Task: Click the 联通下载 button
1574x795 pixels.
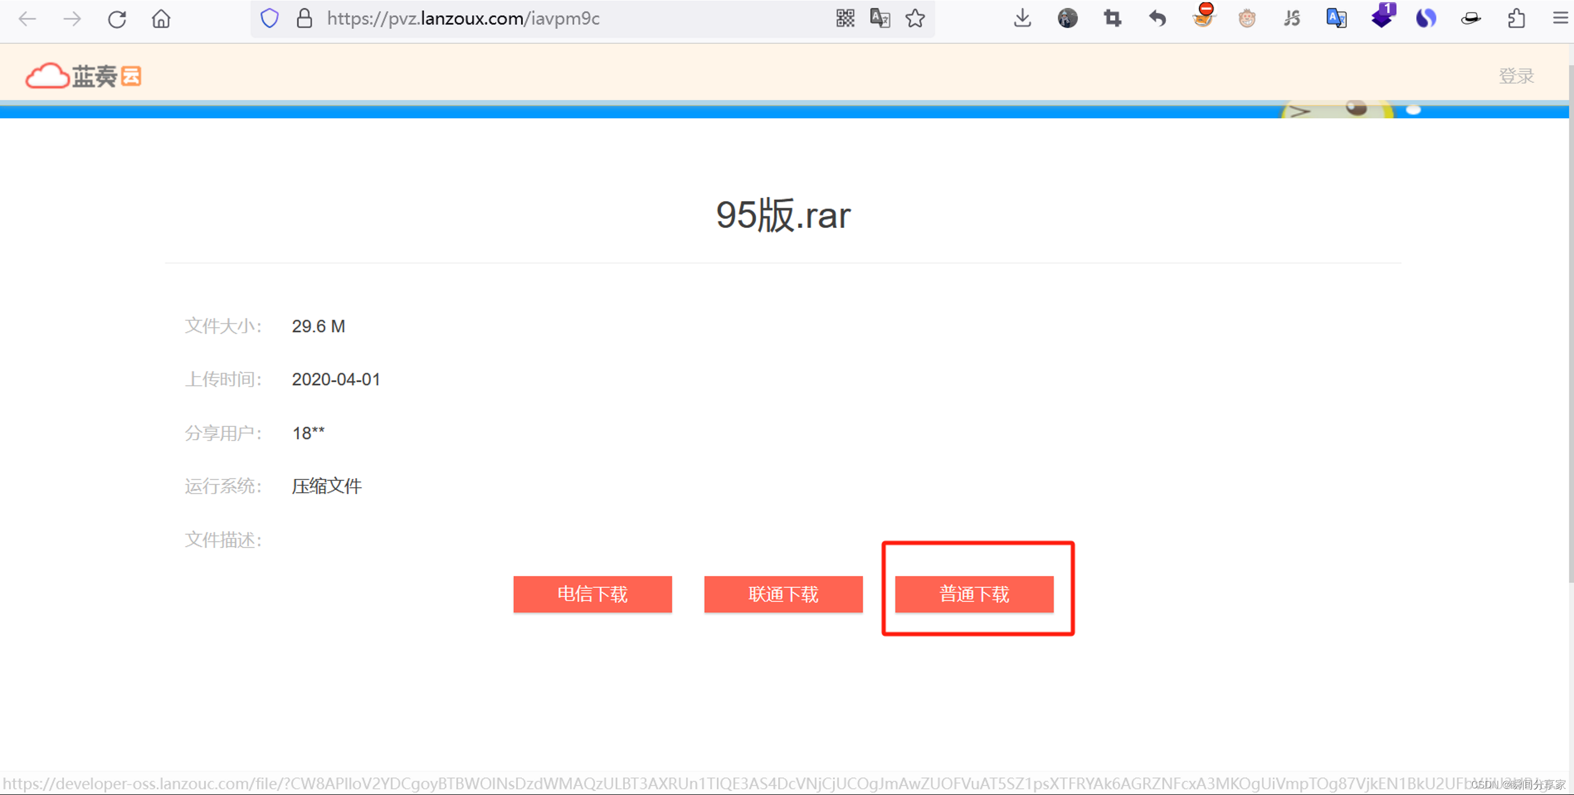Action: click(x=783, y=594)
